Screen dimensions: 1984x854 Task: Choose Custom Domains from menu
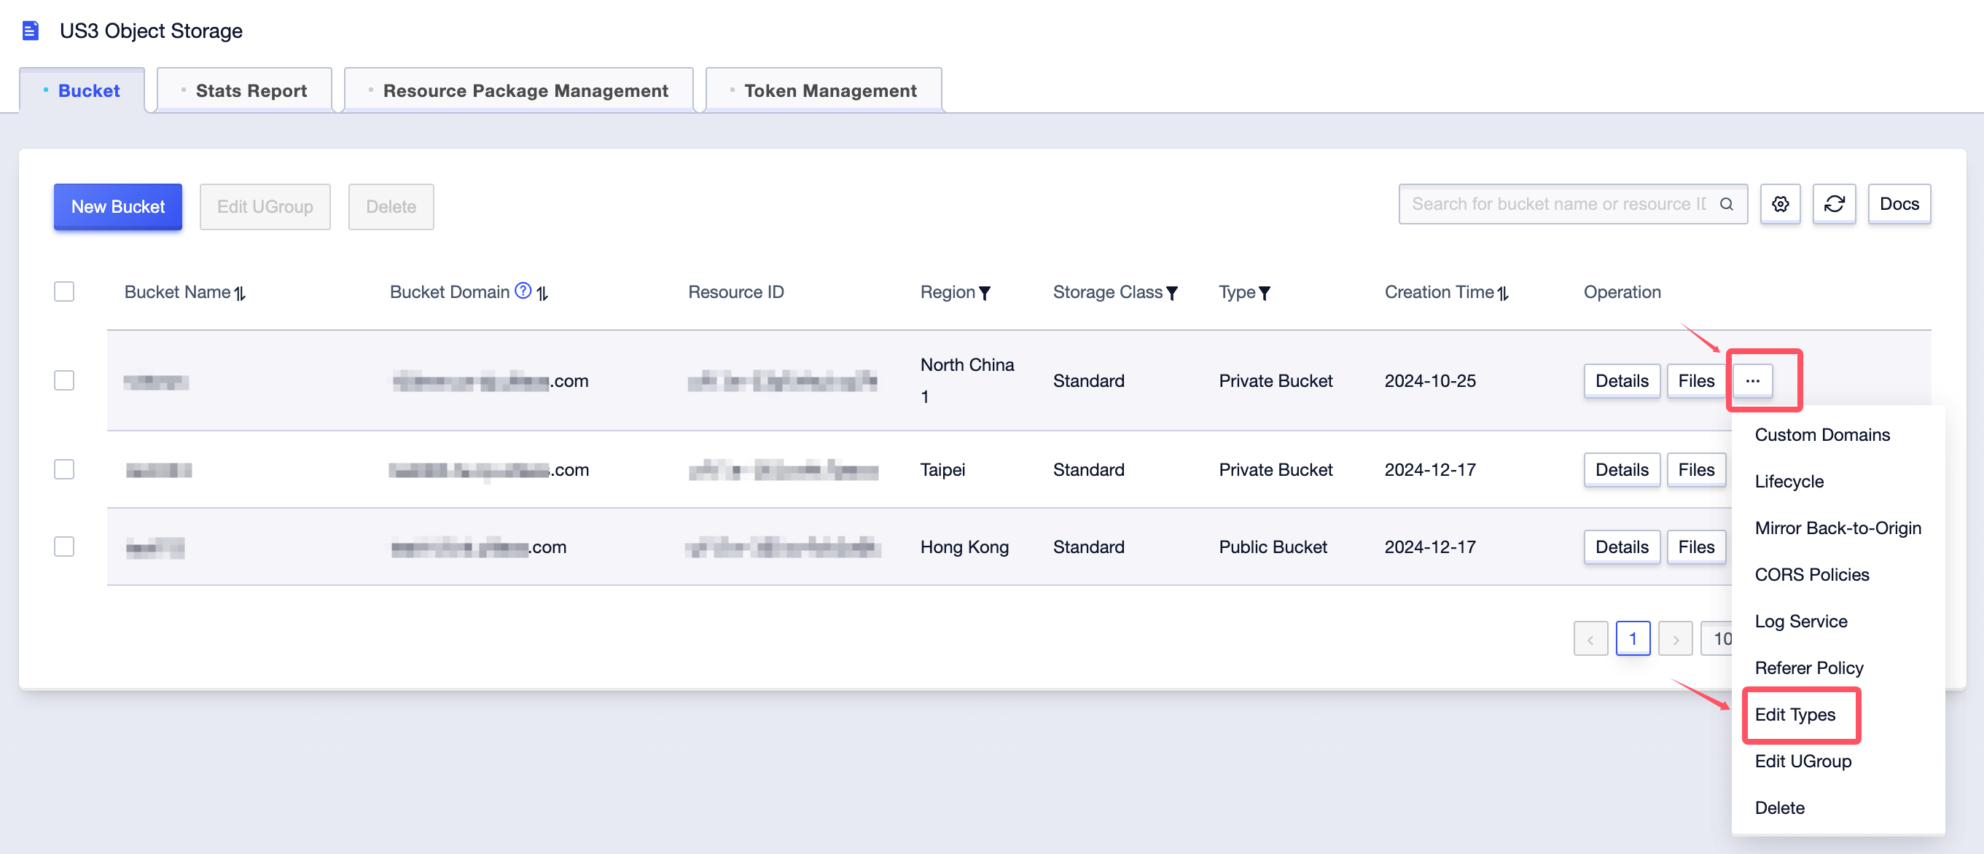[x=1821, y=435]
